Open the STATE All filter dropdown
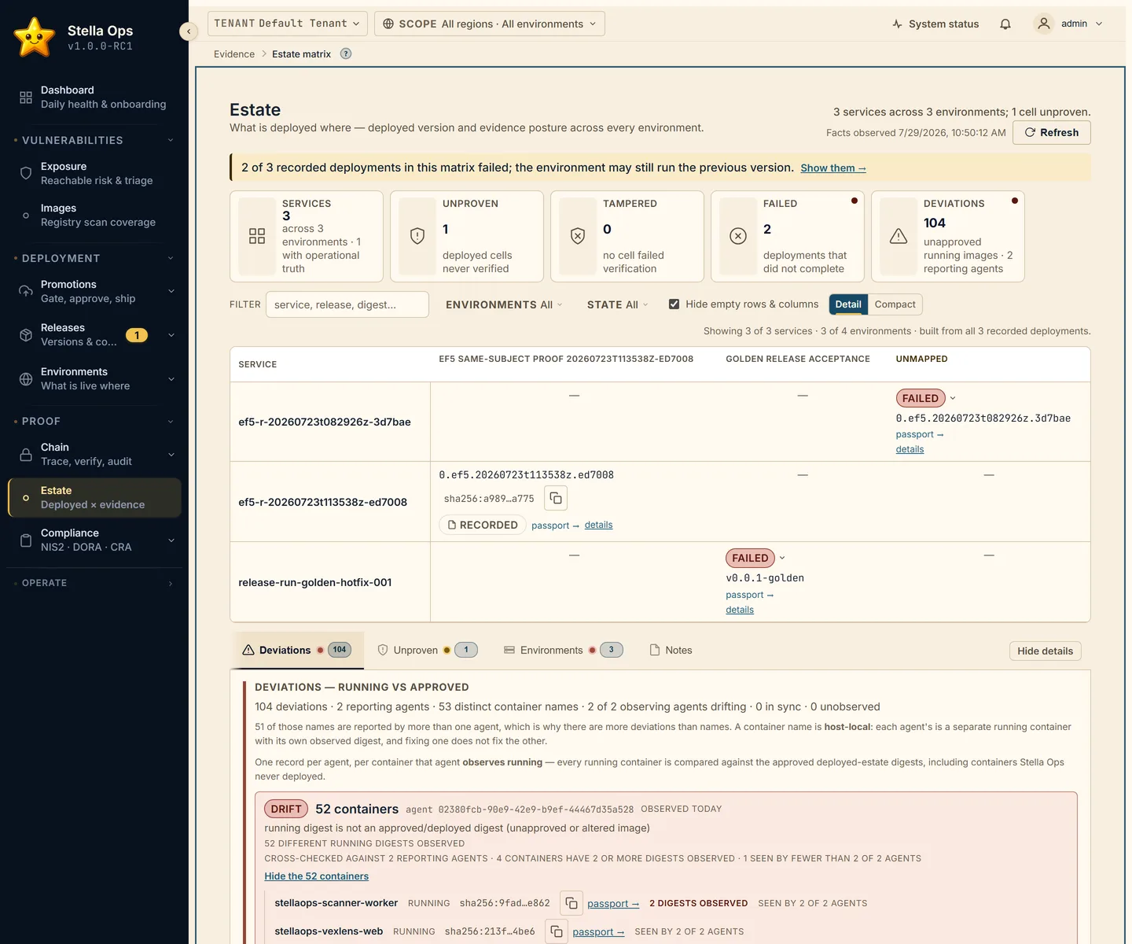Image resolution: width=1132 pixels, height=944 pixels. click(617, 304)
